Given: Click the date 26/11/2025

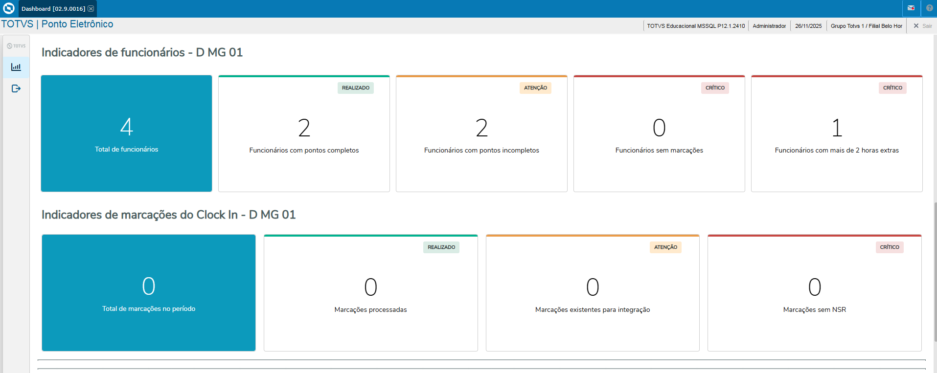Looking at the screenshot, I should [808, 26].
